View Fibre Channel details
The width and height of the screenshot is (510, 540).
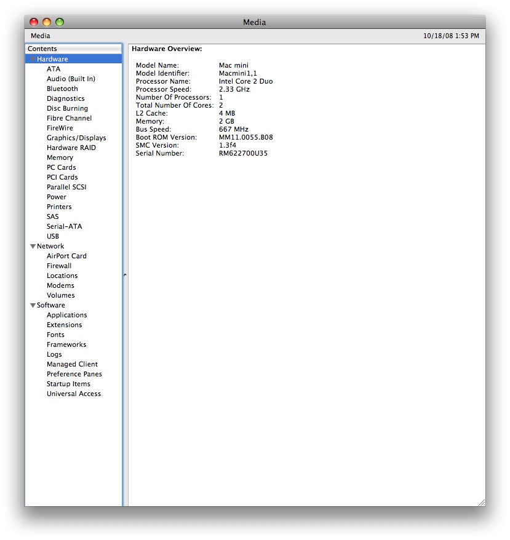pos(69,118)
